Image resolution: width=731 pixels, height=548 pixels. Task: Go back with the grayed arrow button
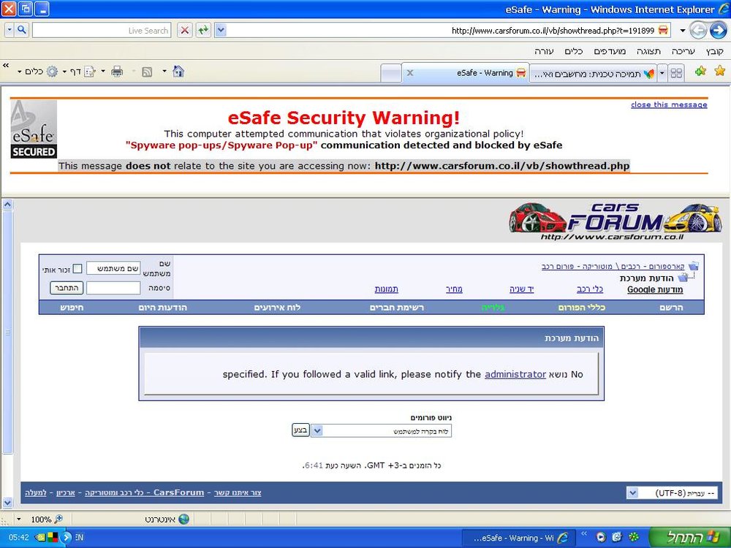point(698,31)
